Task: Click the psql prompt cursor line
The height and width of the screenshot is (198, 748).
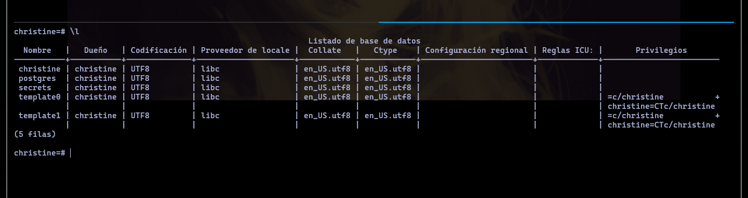Action: [42, 153]
